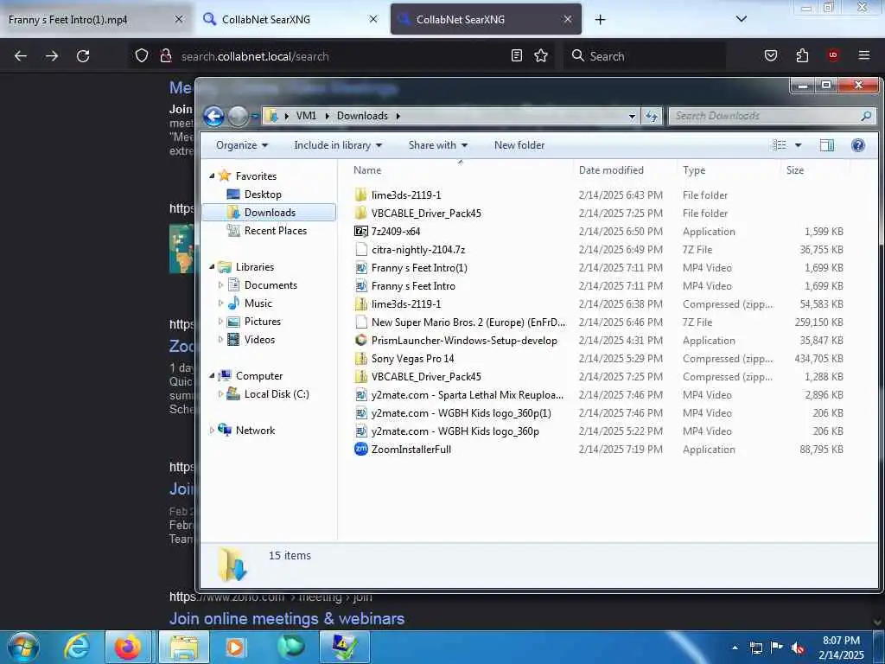Select 'y2mate.com - WGBH Kids logo_360p(1)' file
The image size is (885, 664).
(x=462, y=413)
